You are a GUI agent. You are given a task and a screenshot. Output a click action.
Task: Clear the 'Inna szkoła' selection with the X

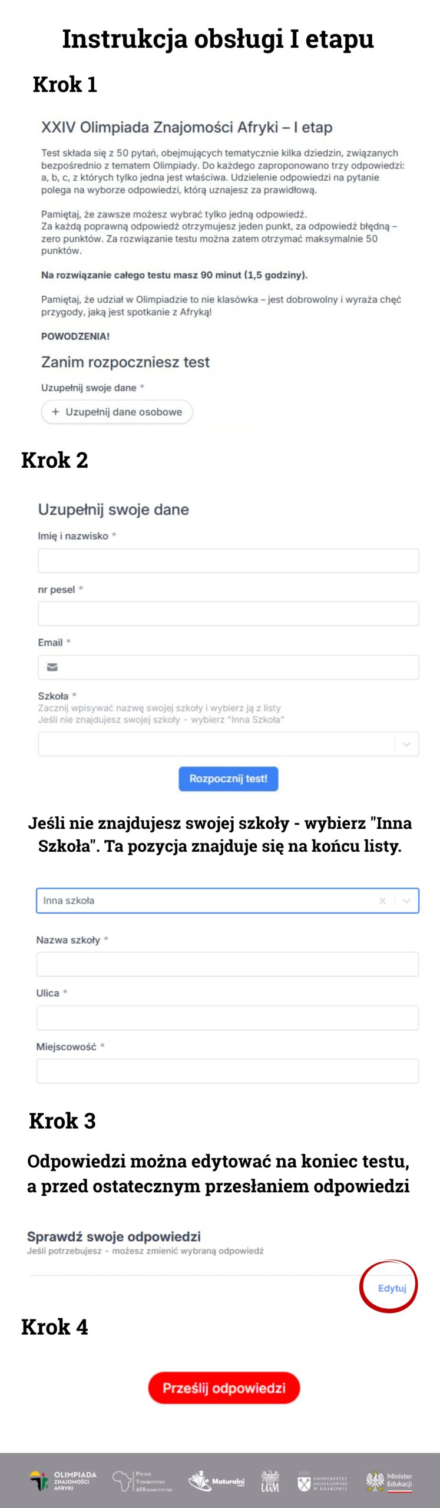click(x=382, y=900)
